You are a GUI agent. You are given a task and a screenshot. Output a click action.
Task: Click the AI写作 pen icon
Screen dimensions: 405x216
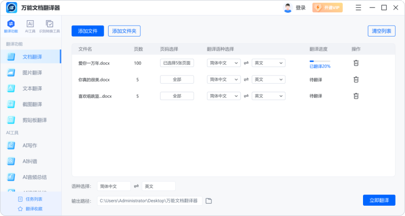11,145
